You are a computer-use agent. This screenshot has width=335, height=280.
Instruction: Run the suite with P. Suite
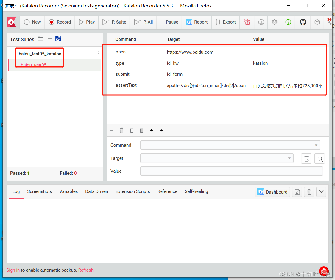tap(114, 22)
